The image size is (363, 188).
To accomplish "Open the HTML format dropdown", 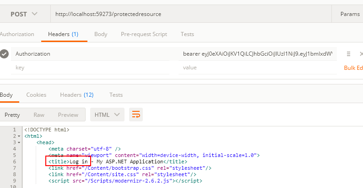I will [107, 115].
